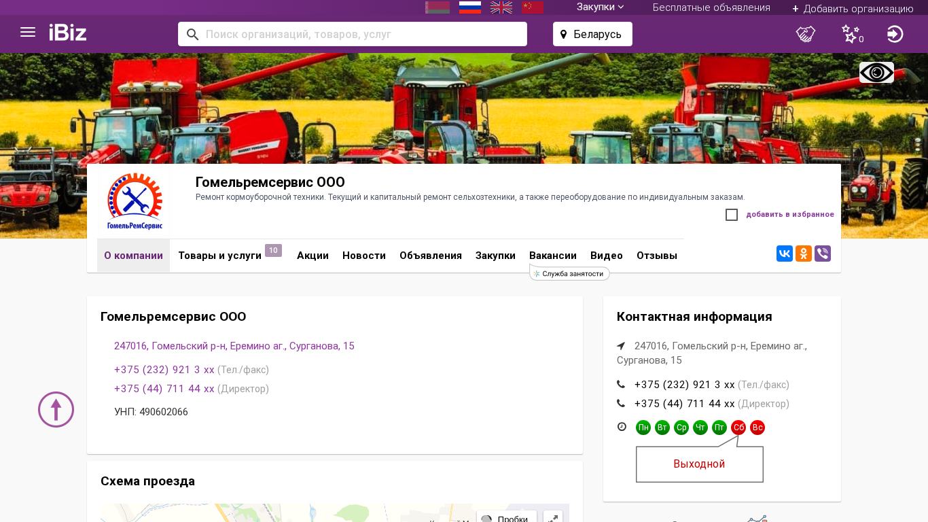
Task: Open 'Бесплатные объявления' link
Action: tap(711, 7)
